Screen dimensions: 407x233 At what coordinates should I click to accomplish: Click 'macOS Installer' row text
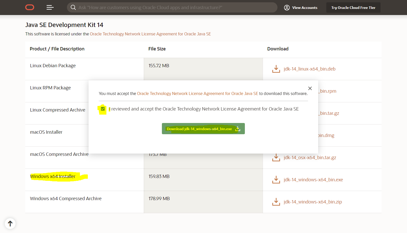46,132
